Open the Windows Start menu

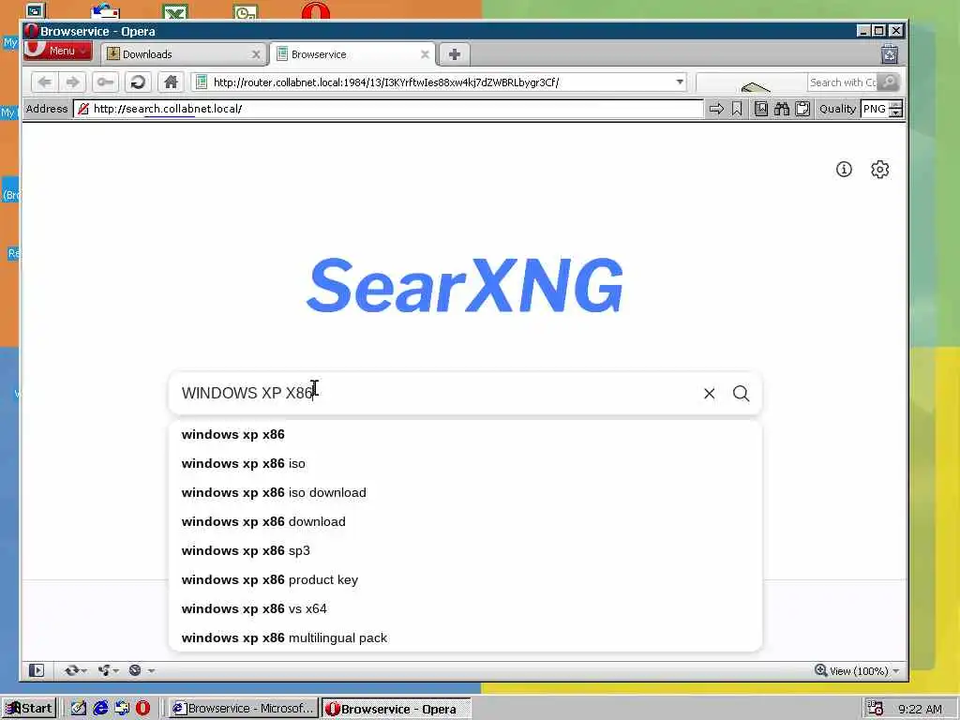[29, 709]
